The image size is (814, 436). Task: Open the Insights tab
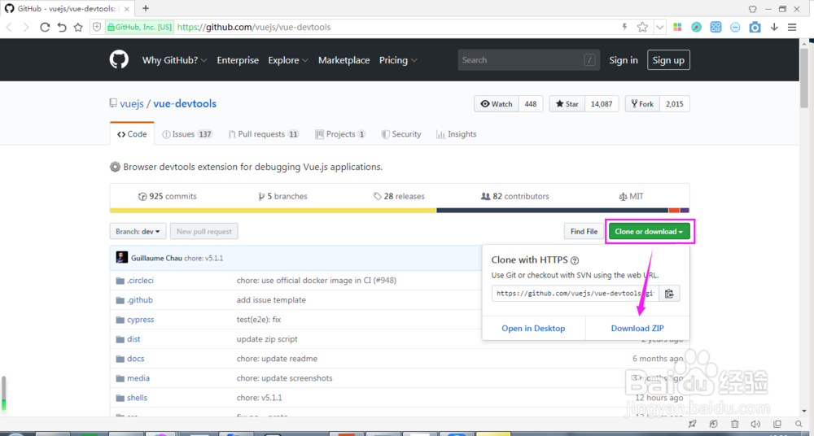click(x=457, y=134)
